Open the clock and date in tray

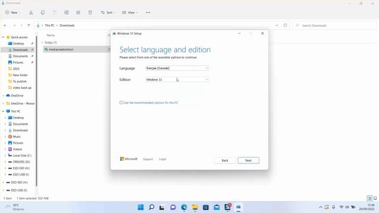click(x=367, y=207)
